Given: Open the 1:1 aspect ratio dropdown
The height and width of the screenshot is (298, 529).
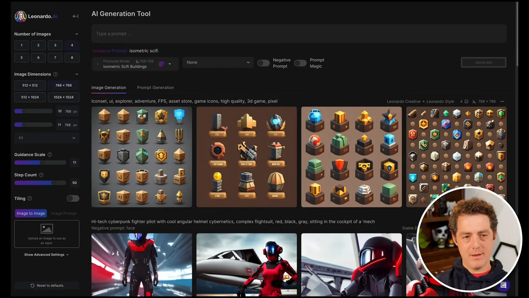Looking at the screenshot, I should click(47, 138).
